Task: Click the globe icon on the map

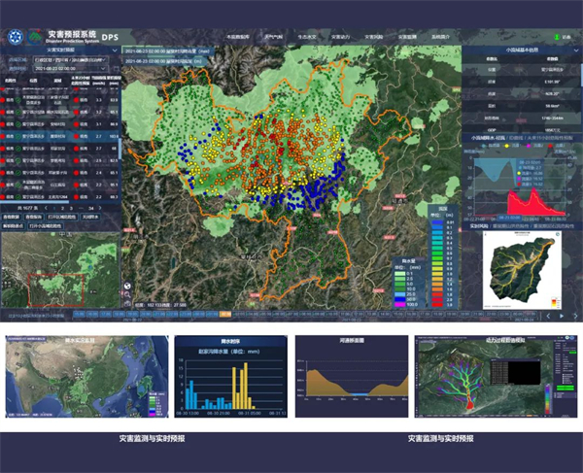Action: 127,286
